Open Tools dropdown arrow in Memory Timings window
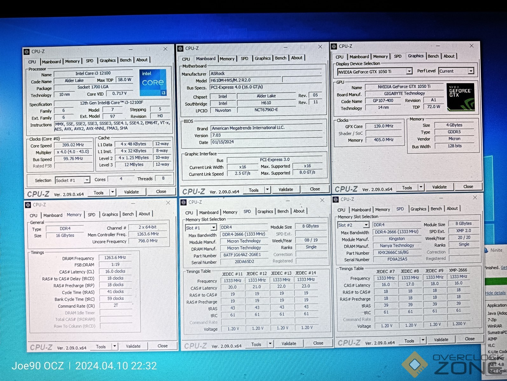Viewport: 507px width, 381px height. (115, 346)
